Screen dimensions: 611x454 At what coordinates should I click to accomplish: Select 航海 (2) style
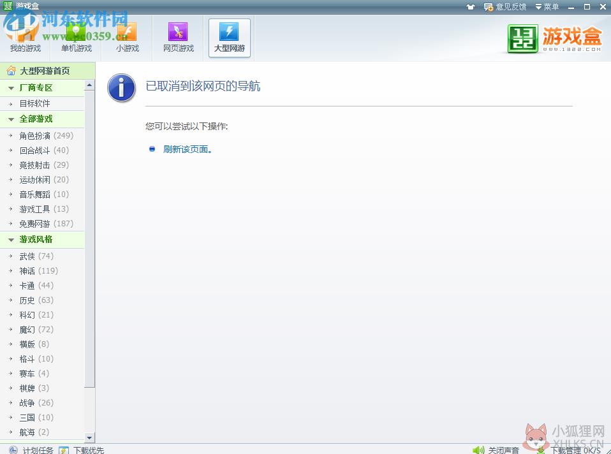click(x=42, y=432)
